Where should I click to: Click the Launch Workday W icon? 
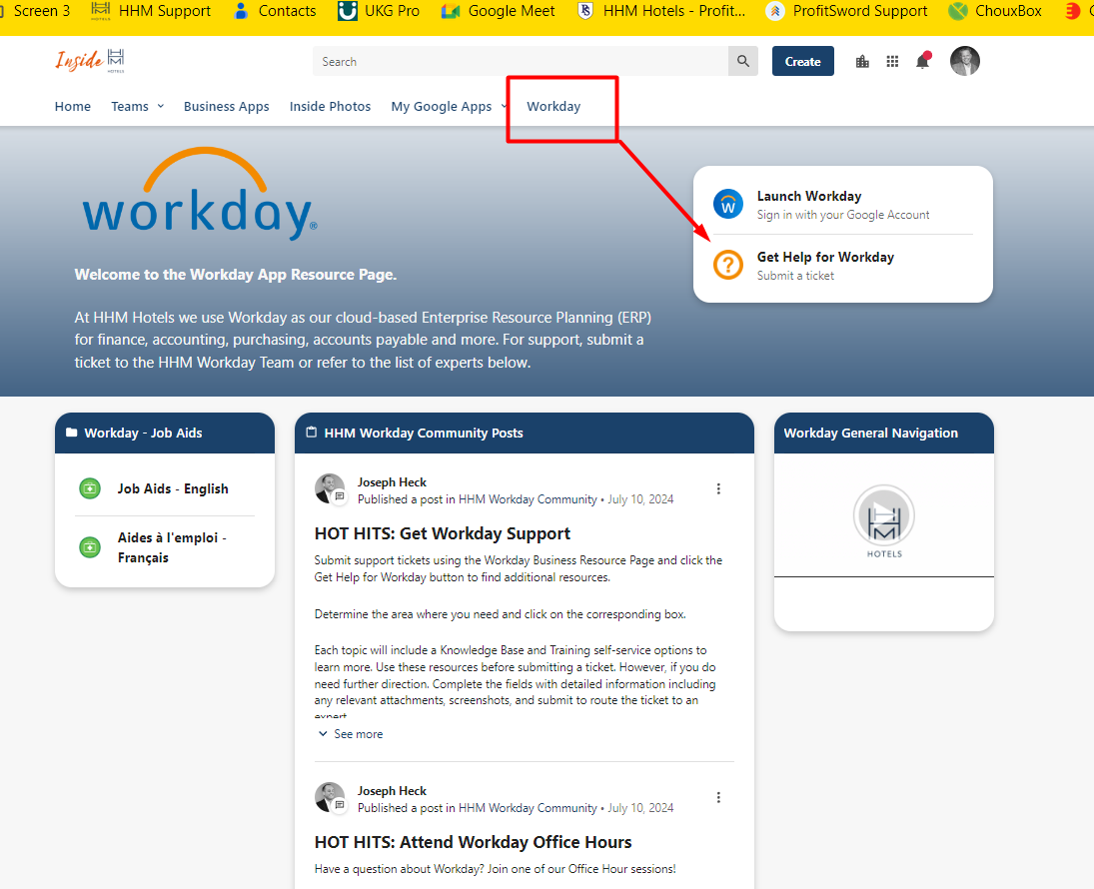tap(727, 205)
